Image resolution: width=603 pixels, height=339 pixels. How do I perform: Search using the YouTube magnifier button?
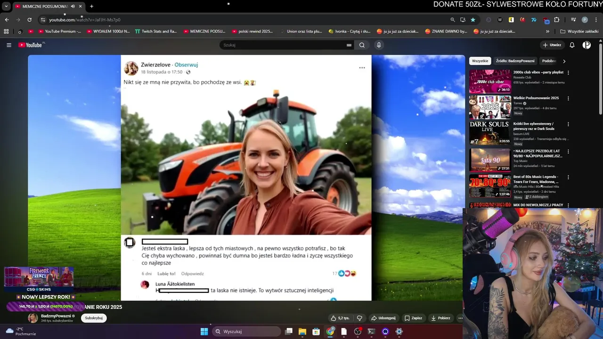362,45
